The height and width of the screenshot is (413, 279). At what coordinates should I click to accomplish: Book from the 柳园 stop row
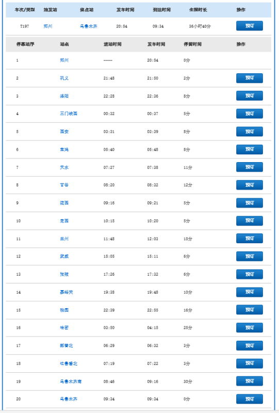[x=249, y=310]
